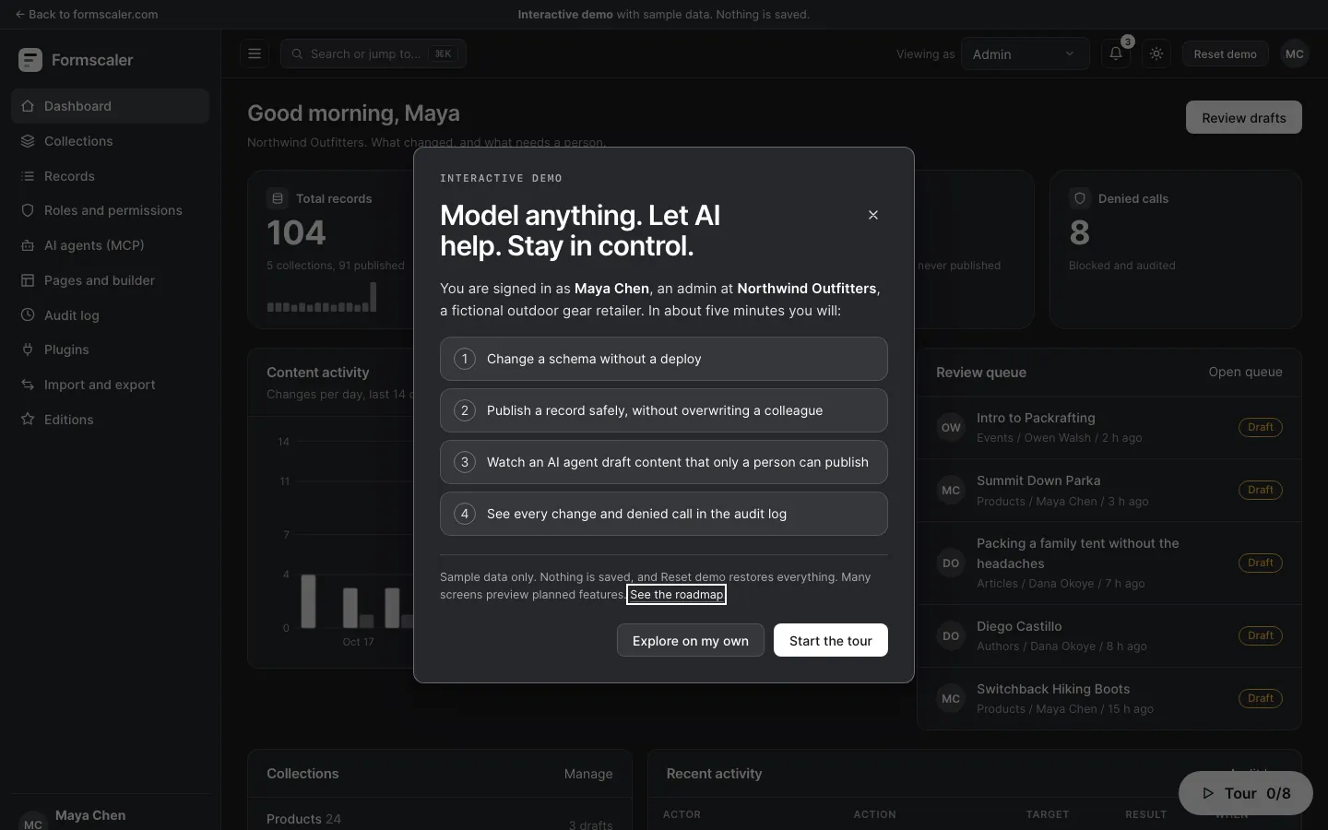Focus the Search or jump to field
Viewport: 1328px width, 830px height.
coord(373,53)
